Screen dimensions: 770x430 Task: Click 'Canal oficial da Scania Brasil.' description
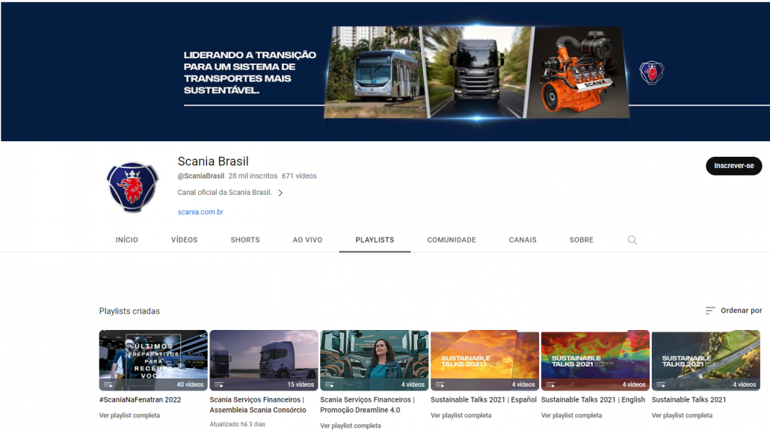224,192
